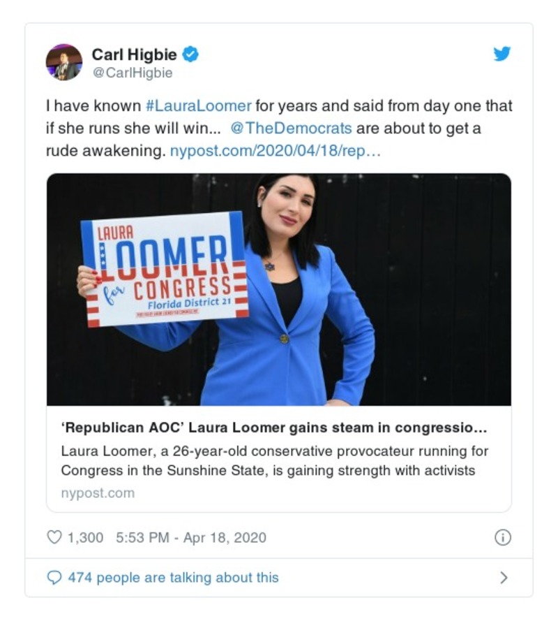Like the tweet with heart icon
558x621 pixels.
pos(54,537)
